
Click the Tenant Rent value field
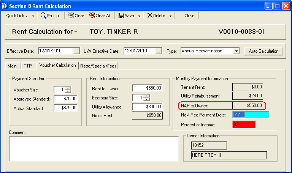(248, 87)
